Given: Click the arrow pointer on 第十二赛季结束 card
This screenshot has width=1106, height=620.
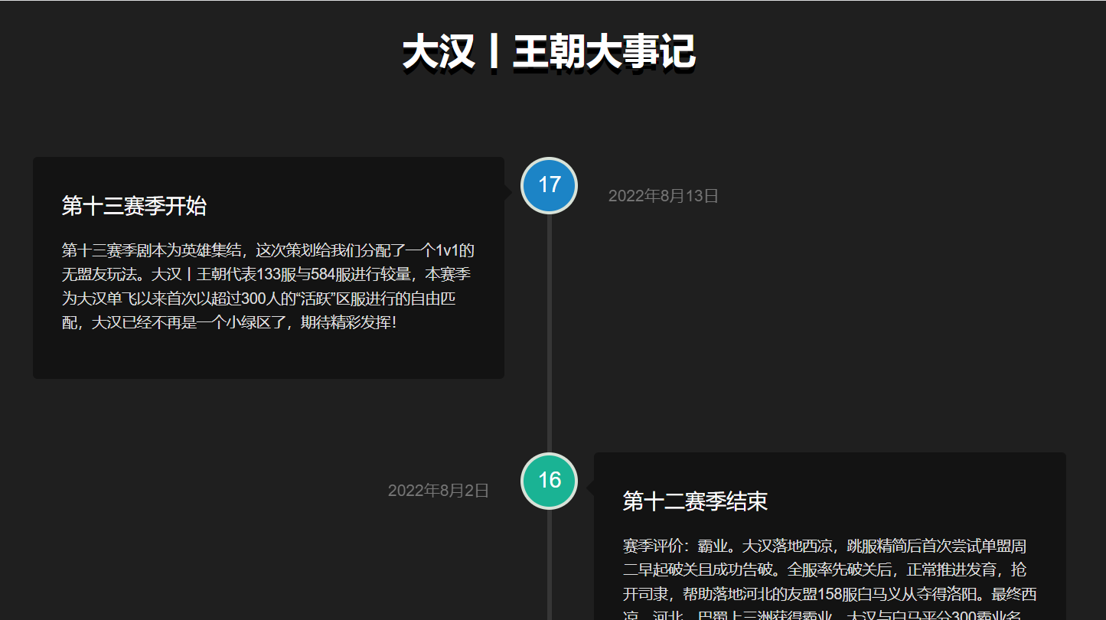Looking at the screenshot, I should (589, 488).
